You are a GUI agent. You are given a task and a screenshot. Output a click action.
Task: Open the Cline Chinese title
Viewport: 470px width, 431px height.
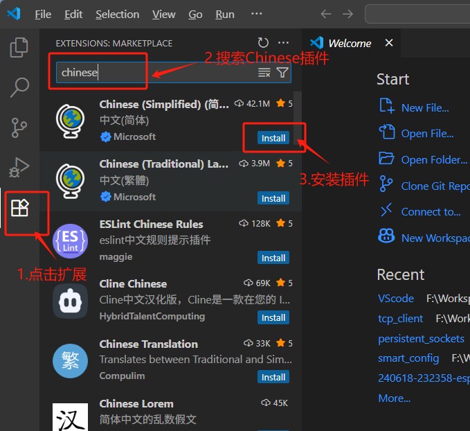pos(133,284)
